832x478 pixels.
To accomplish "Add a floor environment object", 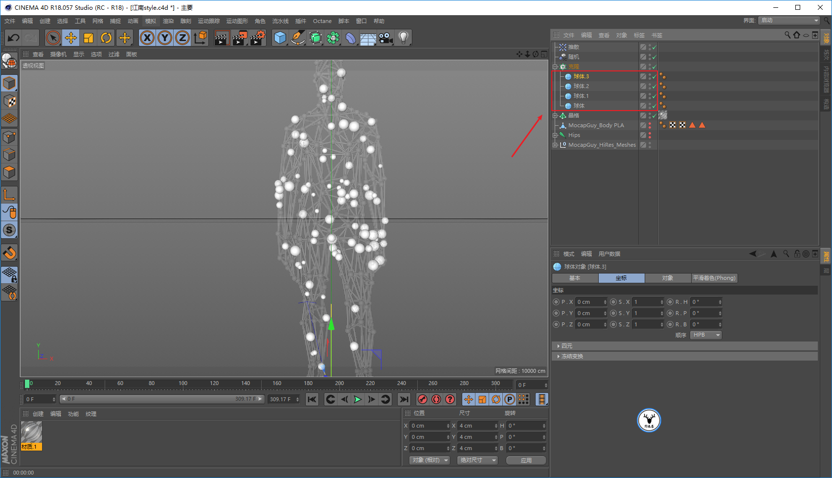I will pyautogui.click(x=368, y=38).
